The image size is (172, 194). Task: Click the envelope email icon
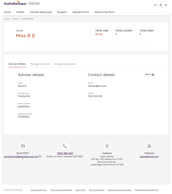pyautogui.click(x=23, y=146)
